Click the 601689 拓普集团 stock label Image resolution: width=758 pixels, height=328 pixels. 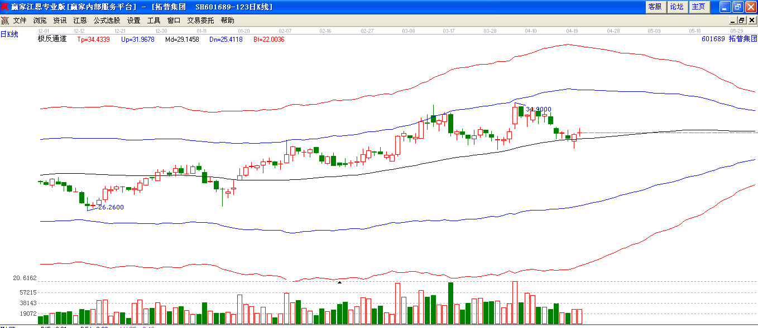[730, 39]
